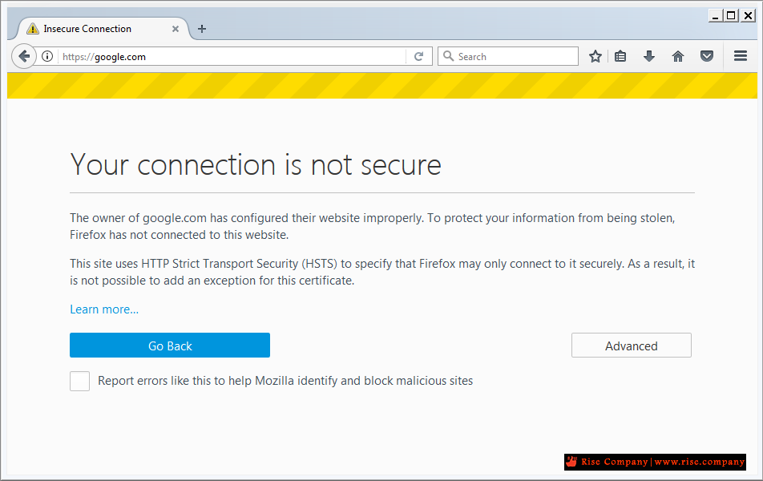
Task: Close the Insecure Connection tab
Action: pos(176,29)
